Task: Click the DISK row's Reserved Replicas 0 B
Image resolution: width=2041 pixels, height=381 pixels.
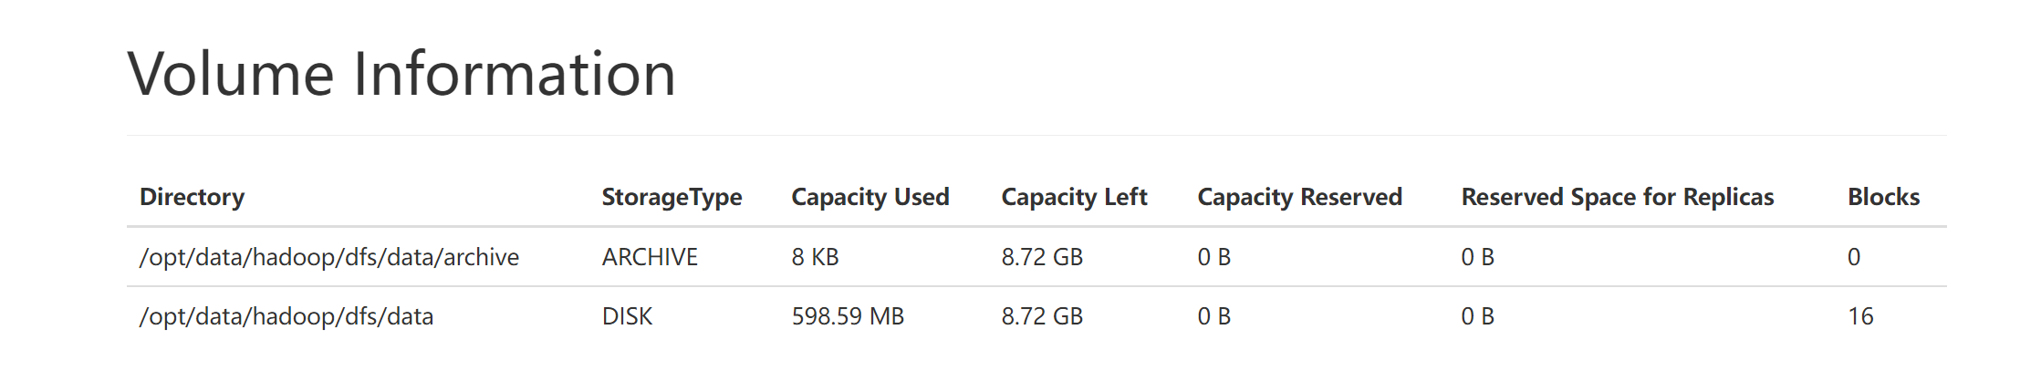Action: pos(1478,316)
